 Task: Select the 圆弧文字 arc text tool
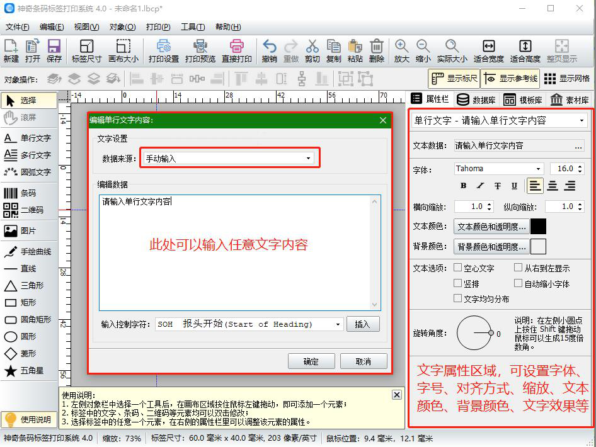click(29, 172)
